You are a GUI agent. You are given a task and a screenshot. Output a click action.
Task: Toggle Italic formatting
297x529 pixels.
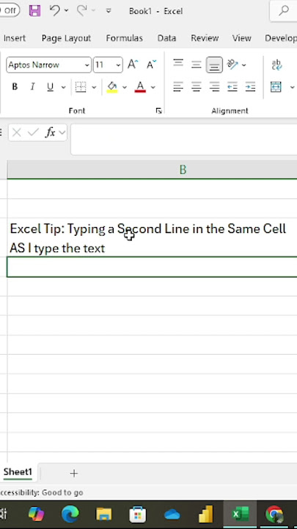[x=33, y=87]
